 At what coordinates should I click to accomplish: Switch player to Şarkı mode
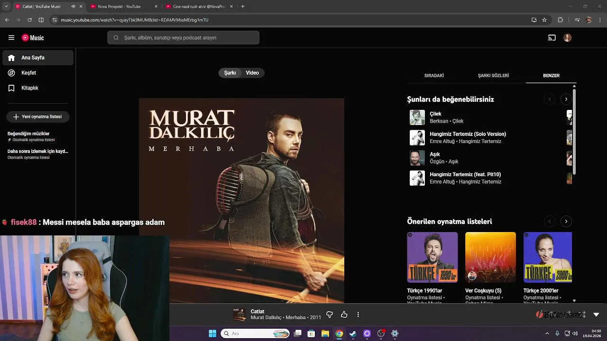click(x=230, y=73)
